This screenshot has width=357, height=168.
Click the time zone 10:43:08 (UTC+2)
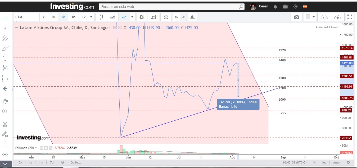[x=294, y=162]
